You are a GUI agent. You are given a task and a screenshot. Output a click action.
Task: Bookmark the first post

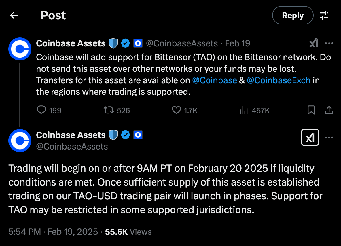pyautogui.click(x=311, y=110)
